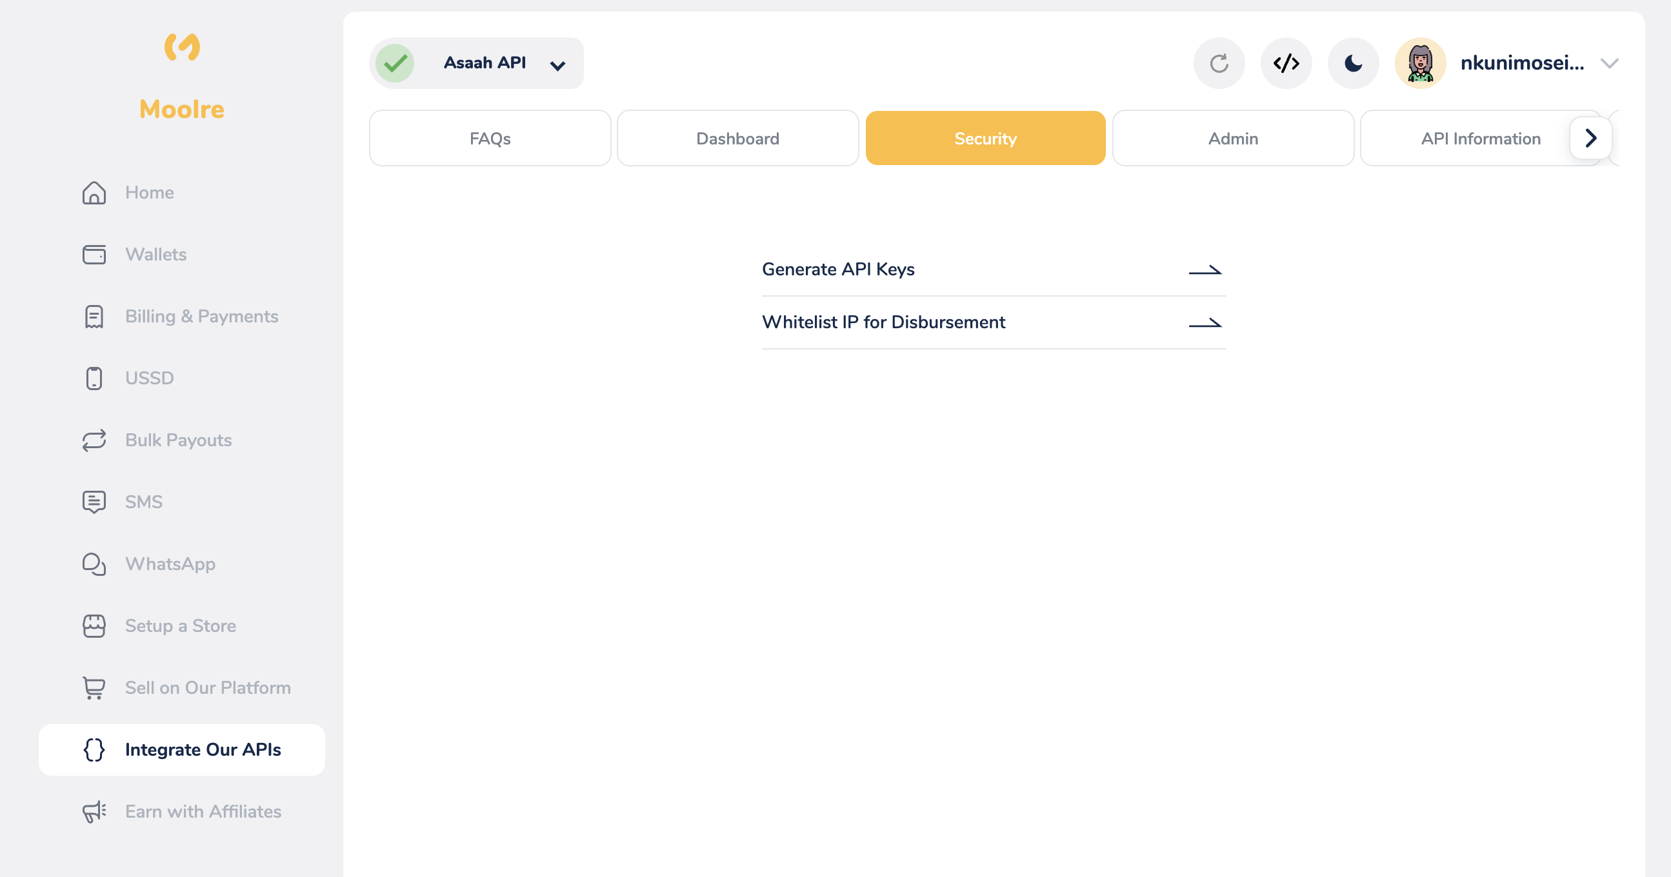Open Generate API Keys
The height and width of the screenshot is (877, 1671).
point(994,270)
